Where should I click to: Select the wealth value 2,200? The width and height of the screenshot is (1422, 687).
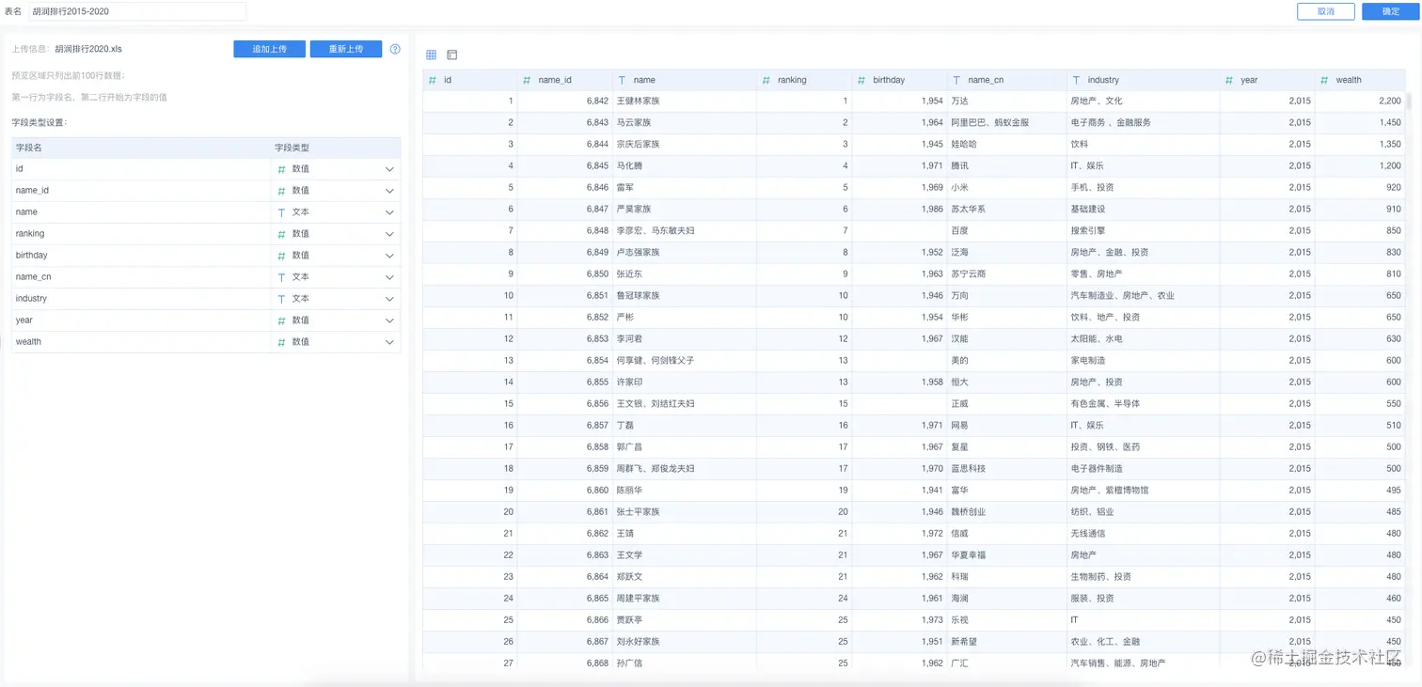tap(1360, 101)
